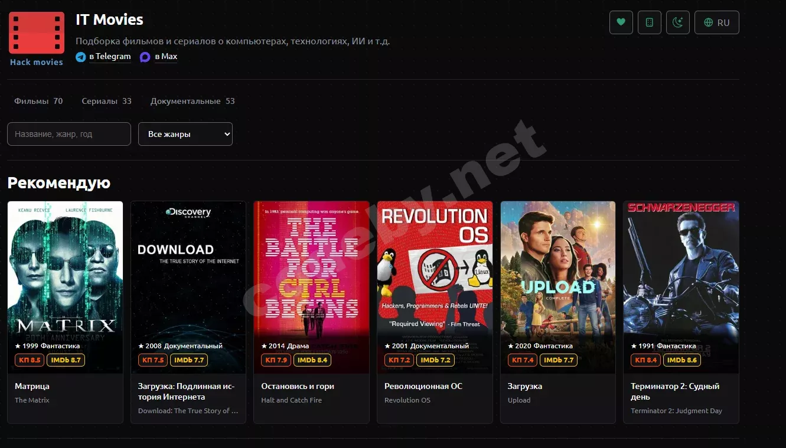Click the КП 8.5 rating badge
Viewport: 786px width, 448px height.
(30, 360)
